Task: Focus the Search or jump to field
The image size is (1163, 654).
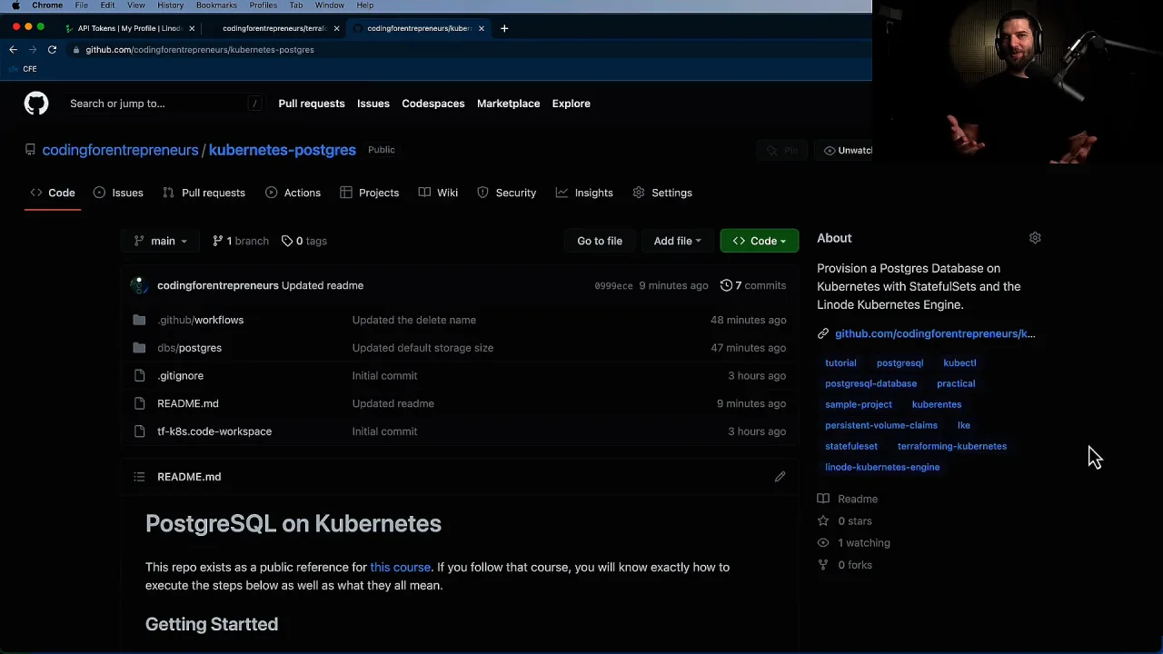Action: pos(164,104)
